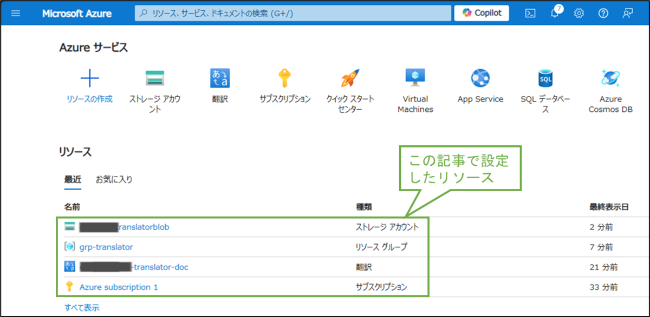The width and height of the screenshot is (650, 317).
Task: Open the help question mark icon
Action: point(603,14)
